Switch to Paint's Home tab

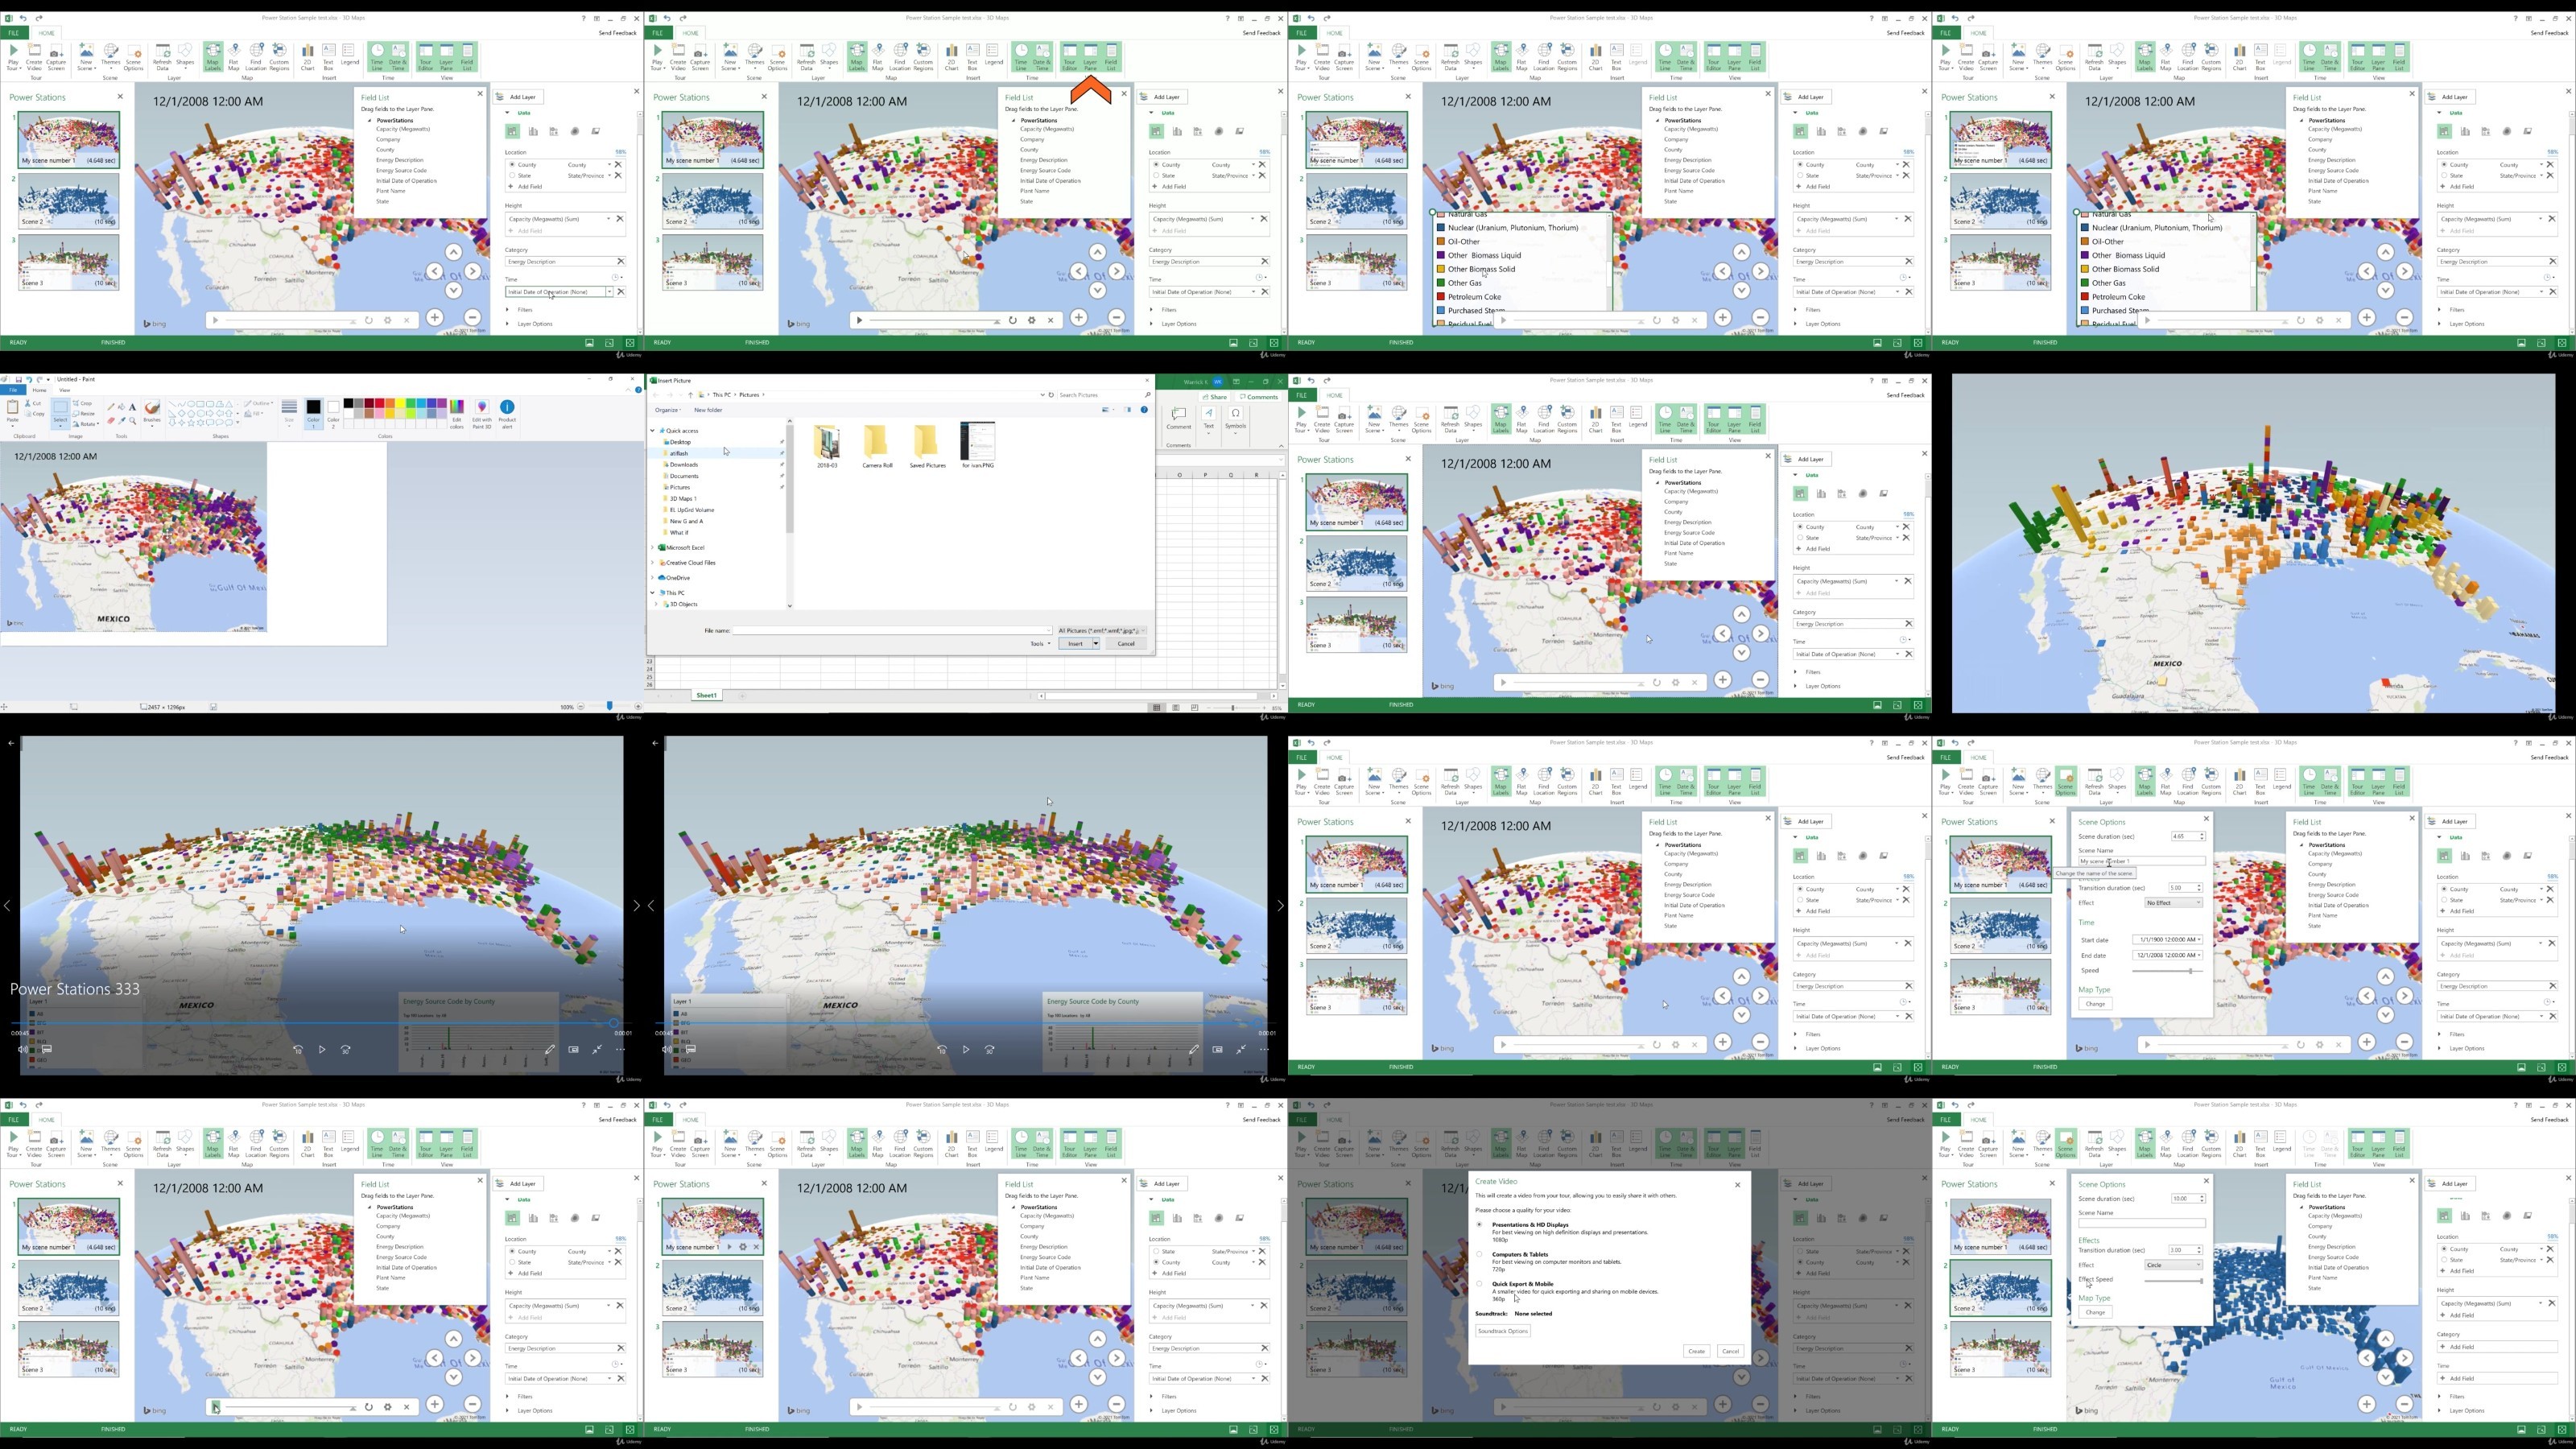(x=39, y=390)
